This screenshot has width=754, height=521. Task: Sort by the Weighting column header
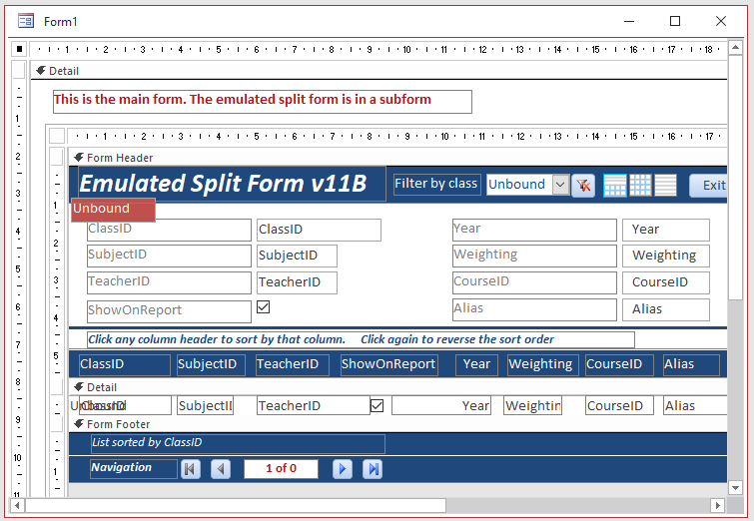[x=540, y=364]
